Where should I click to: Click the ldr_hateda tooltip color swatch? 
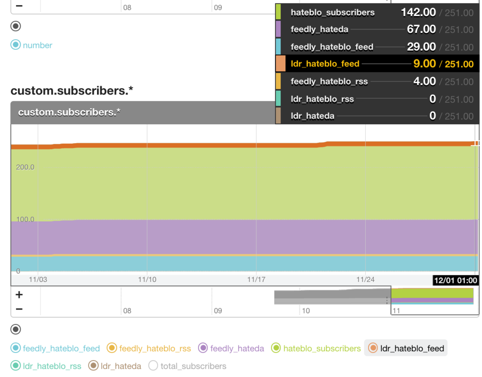pyautogui.click(x=278, y=116)
